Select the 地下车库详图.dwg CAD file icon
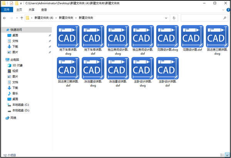231x158 pixels. 68,36
